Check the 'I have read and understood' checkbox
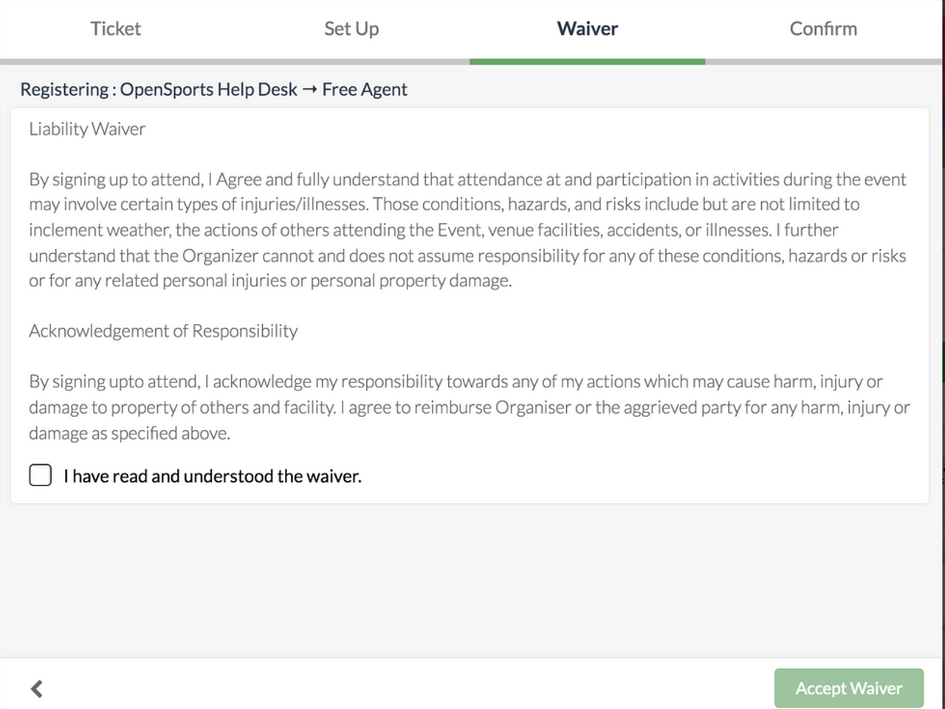The image size is (945, 709). point(41,475)
